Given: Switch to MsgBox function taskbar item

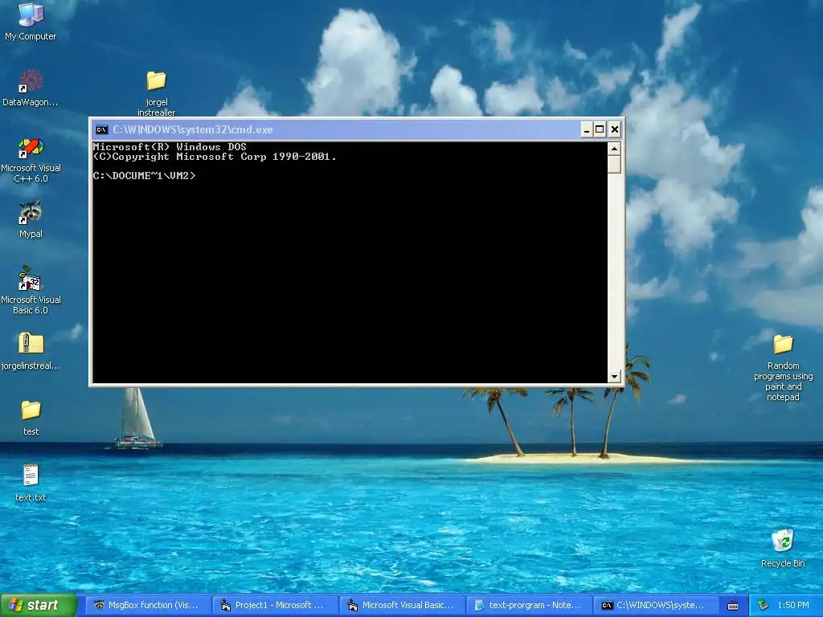Looking at the screenshot, I should 148,606.
